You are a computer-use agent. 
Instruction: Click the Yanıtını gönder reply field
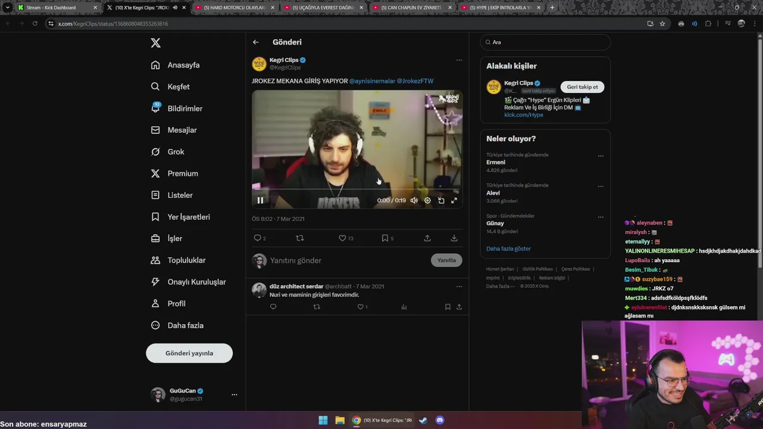point(348,260)
